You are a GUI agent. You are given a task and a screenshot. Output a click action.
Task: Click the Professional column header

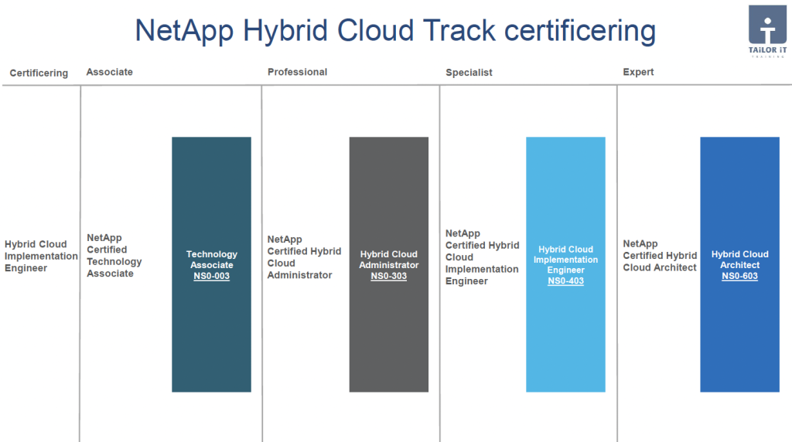(x=298, y=72)
